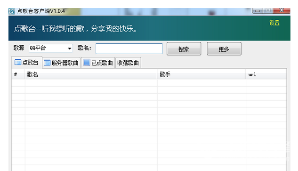This screenshot has height=171, width=298.
Task: Click the url column header
Action: point(266,74)
